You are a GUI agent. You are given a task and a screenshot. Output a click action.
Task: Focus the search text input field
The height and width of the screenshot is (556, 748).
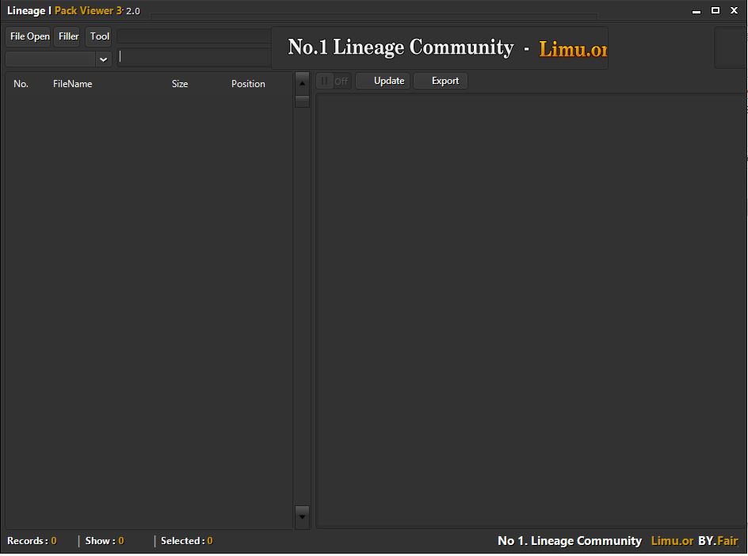tap(194, 57)
